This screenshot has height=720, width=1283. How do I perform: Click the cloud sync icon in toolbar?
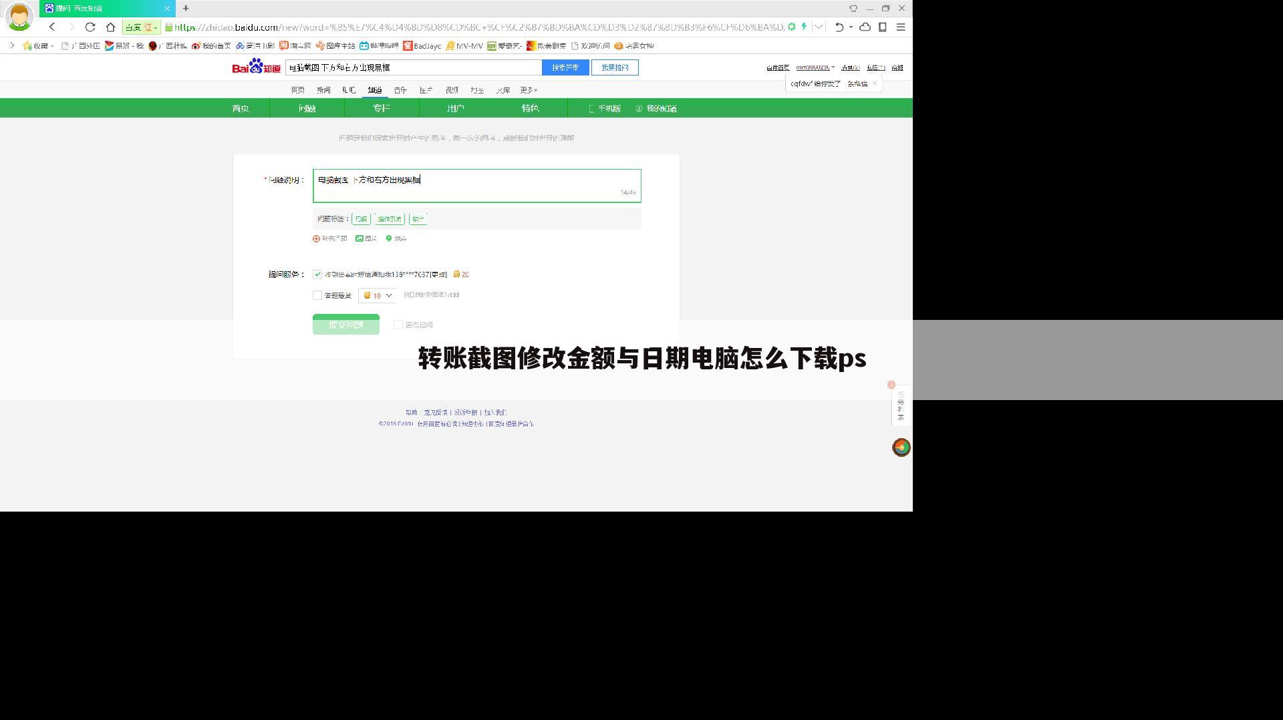point(865,27)
